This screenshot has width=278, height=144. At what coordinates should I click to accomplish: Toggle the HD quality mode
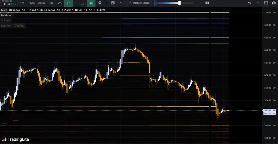click(x=207, y=3)
